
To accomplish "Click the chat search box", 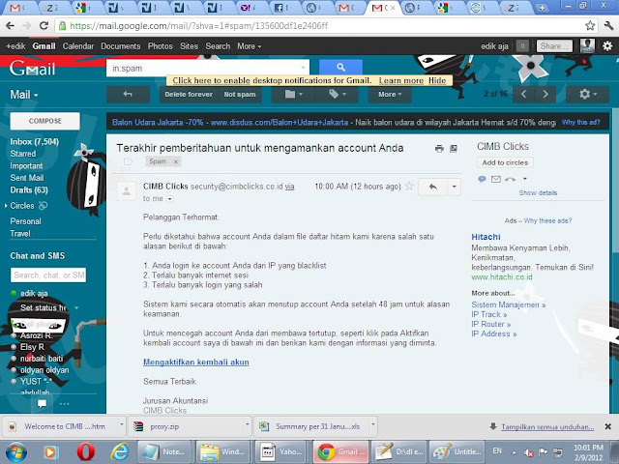I will click(48, 275).
